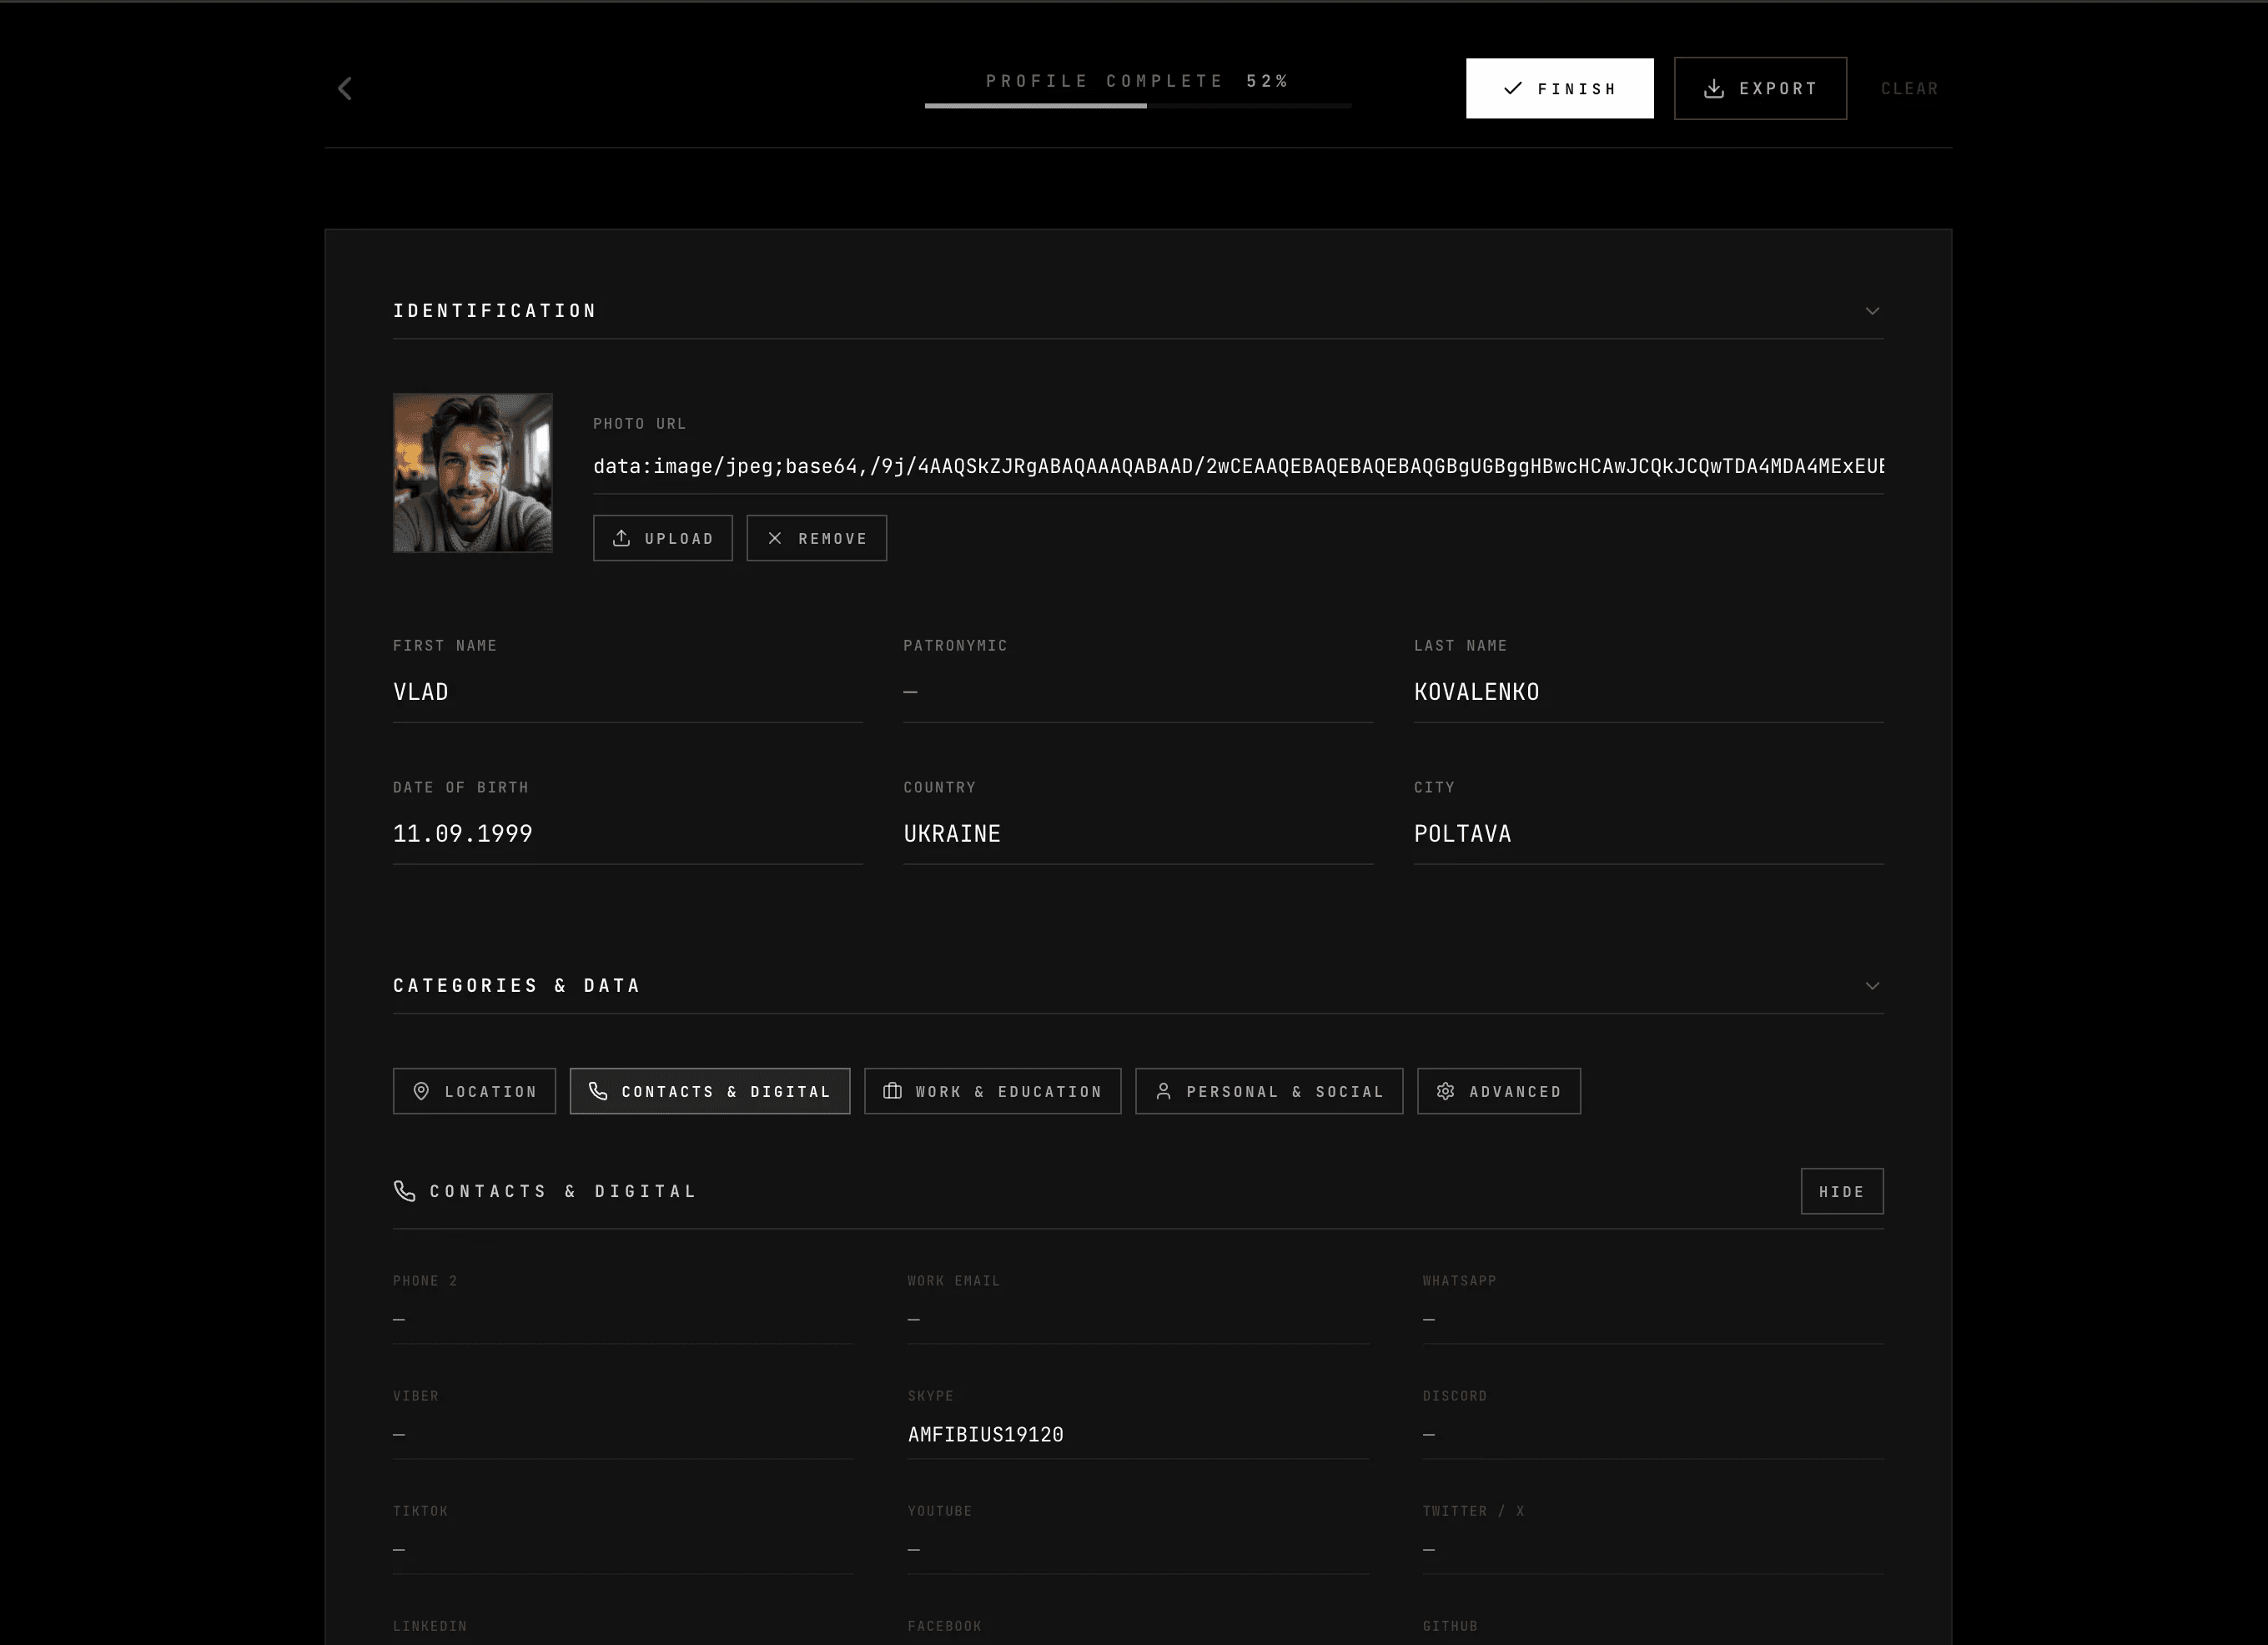Click the profile complete progress bar

click(1138, 105)
